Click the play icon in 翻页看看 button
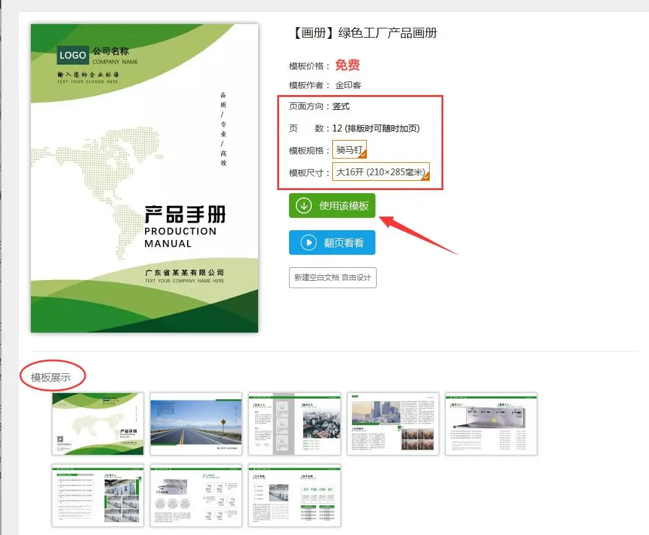The width and height of the screenshot is (649, 535). pos(308,243)
